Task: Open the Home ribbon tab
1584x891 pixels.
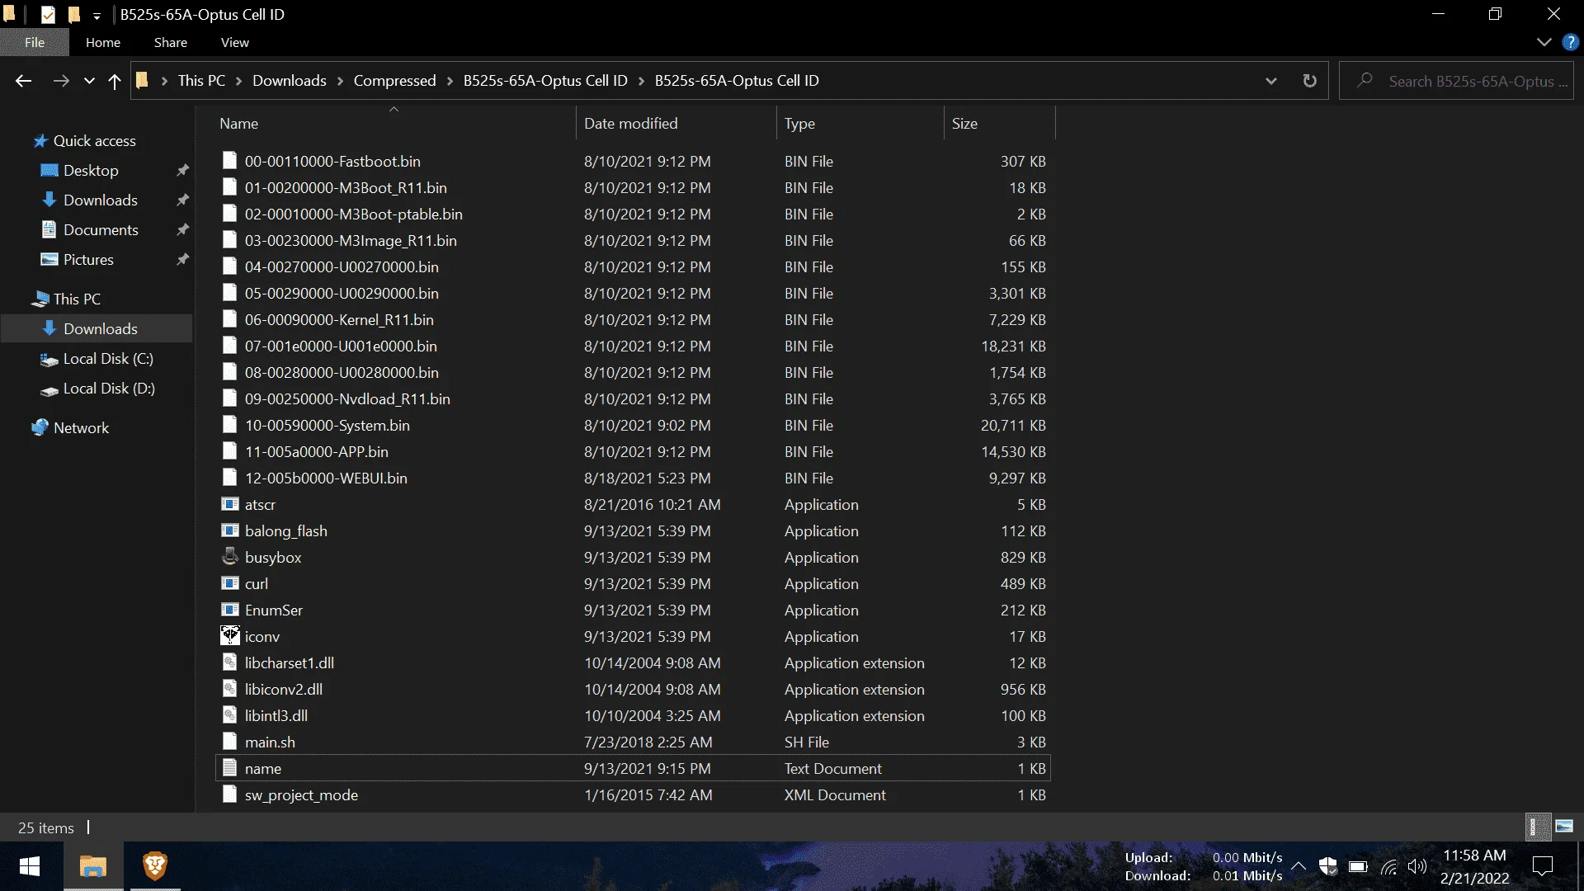Action: [x=103, y=42]
